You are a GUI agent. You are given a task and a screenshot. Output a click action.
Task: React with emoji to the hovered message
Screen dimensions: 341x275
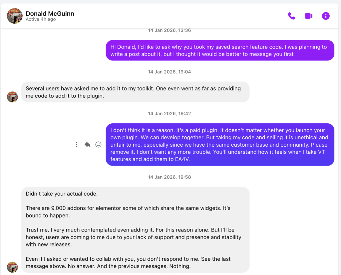coord(98,144)
